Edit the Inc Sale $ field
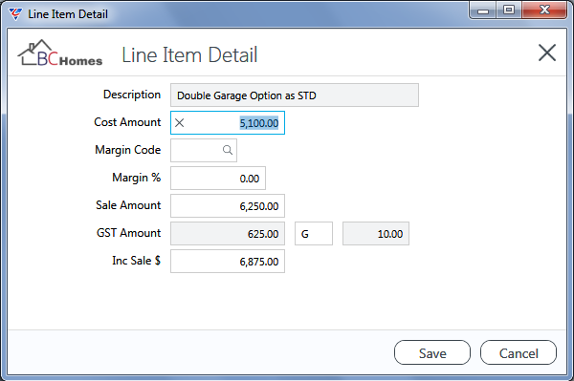The image size is (574, 381). 228,262
